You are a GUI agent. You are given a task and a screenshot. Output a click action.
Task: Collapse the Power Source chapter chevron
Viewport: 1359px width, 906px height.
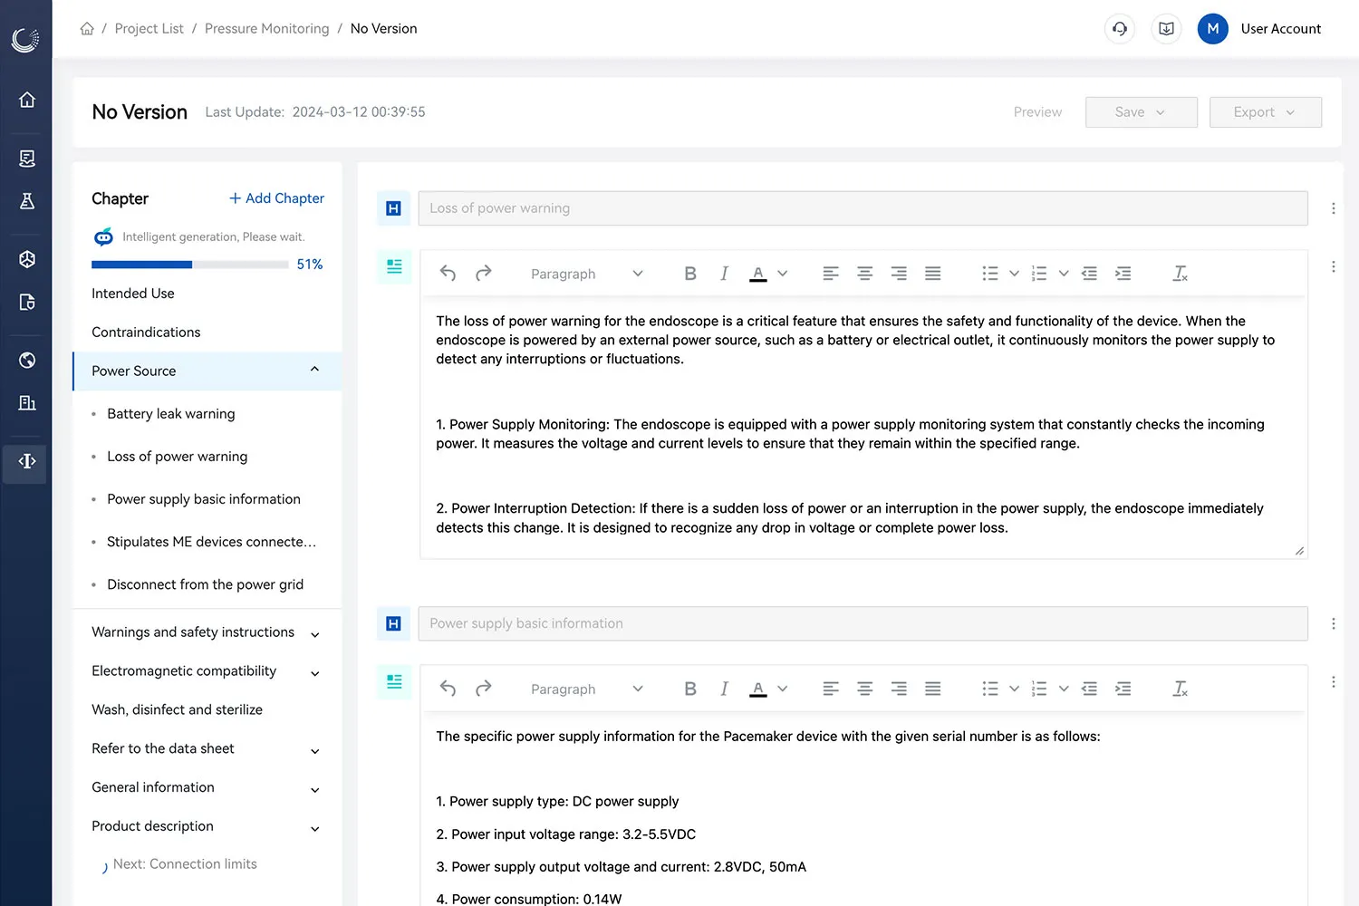tap(314, 370)
